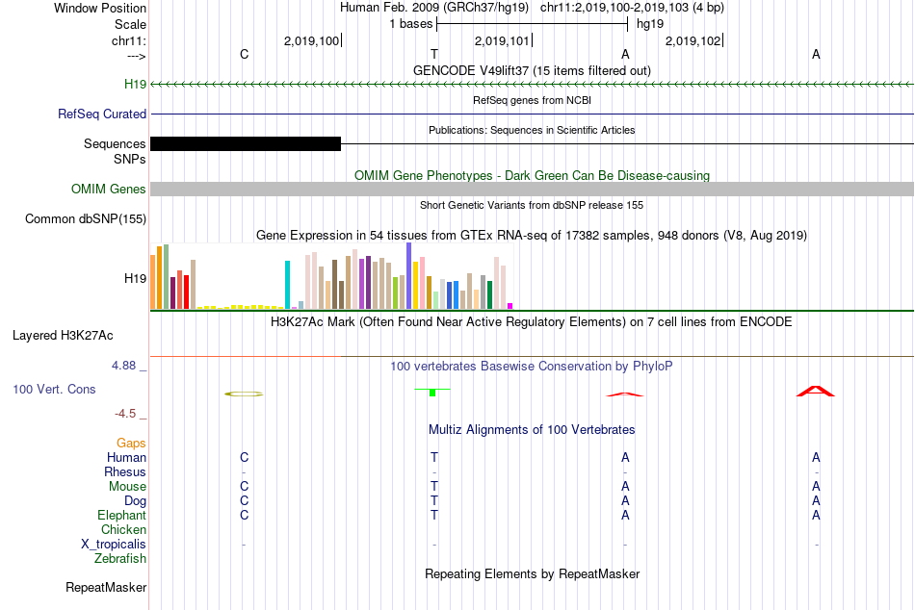
Task: Click the ---> sequence direction label
Action: [x=137, y=56]
